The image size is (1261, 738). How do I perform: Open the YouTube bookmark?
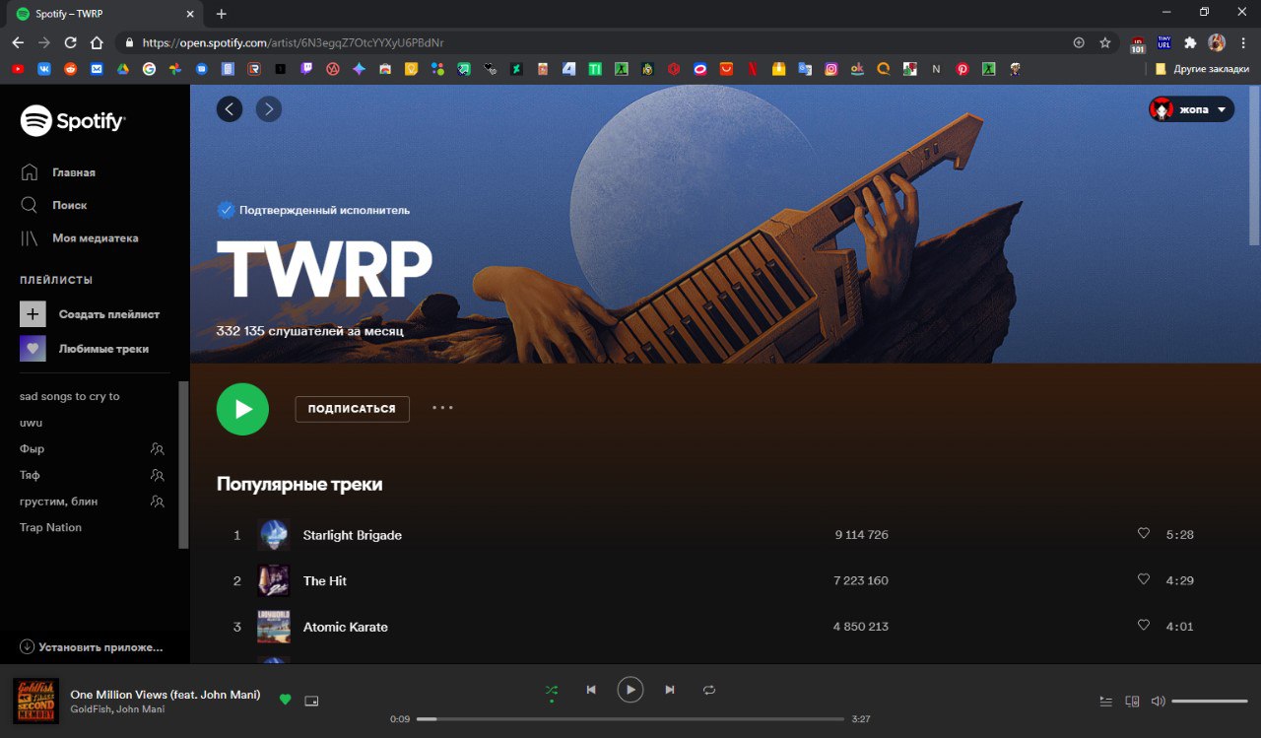click(x=18, y=69)
